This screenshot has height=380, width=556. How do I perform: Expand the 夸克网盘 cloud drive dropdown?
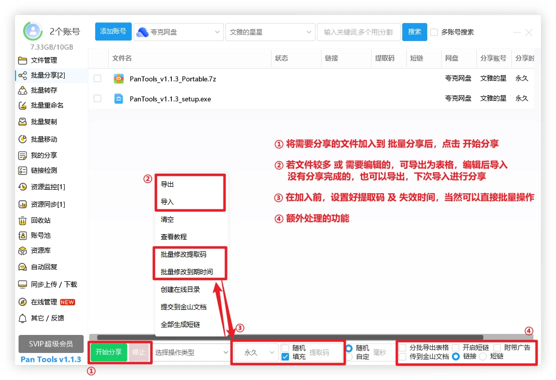(178, 32)
